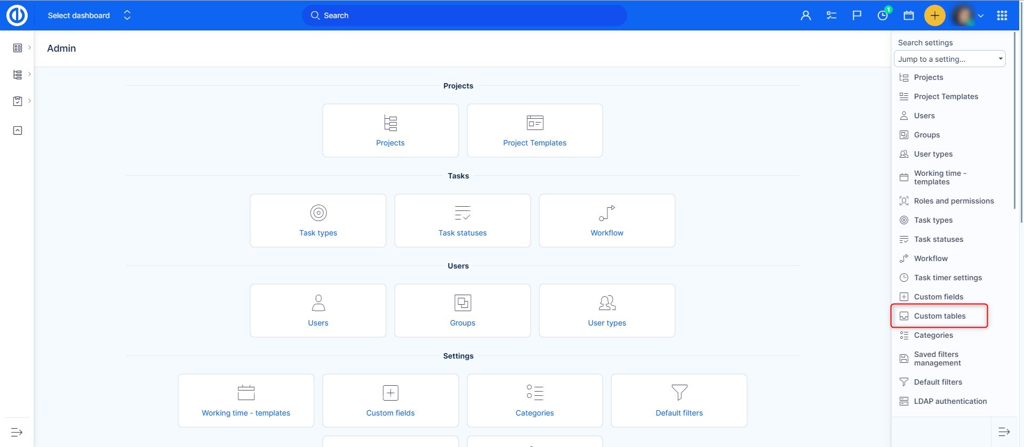The width and height of the screenshot is (1024, 447).
Task: Open the apps grid menu icon
Action: point(1002,15)
